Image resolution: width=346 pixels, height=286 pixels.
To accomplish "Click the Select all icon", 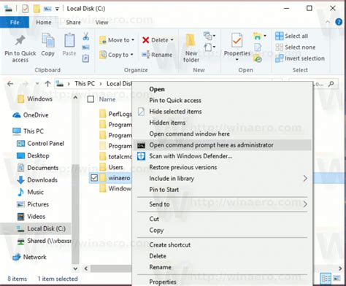I will 279,36.
